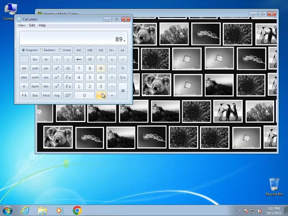Screen dimensions: 288x216
Task: Click the MC memory clear button
Action: click(x=79, y=50)
